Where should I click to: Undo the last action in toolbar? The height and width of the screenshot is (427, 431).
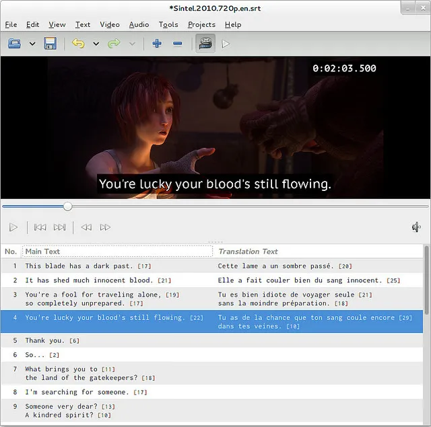(78, 44)
